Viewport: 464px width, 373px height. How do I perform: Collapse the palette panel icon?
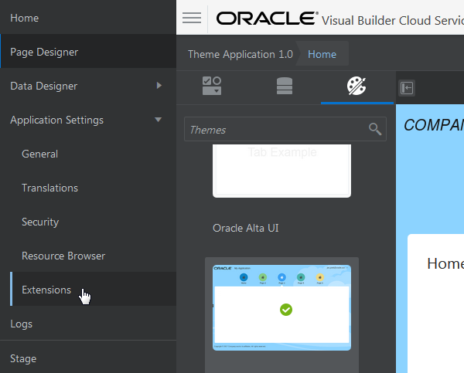(407, 88)
